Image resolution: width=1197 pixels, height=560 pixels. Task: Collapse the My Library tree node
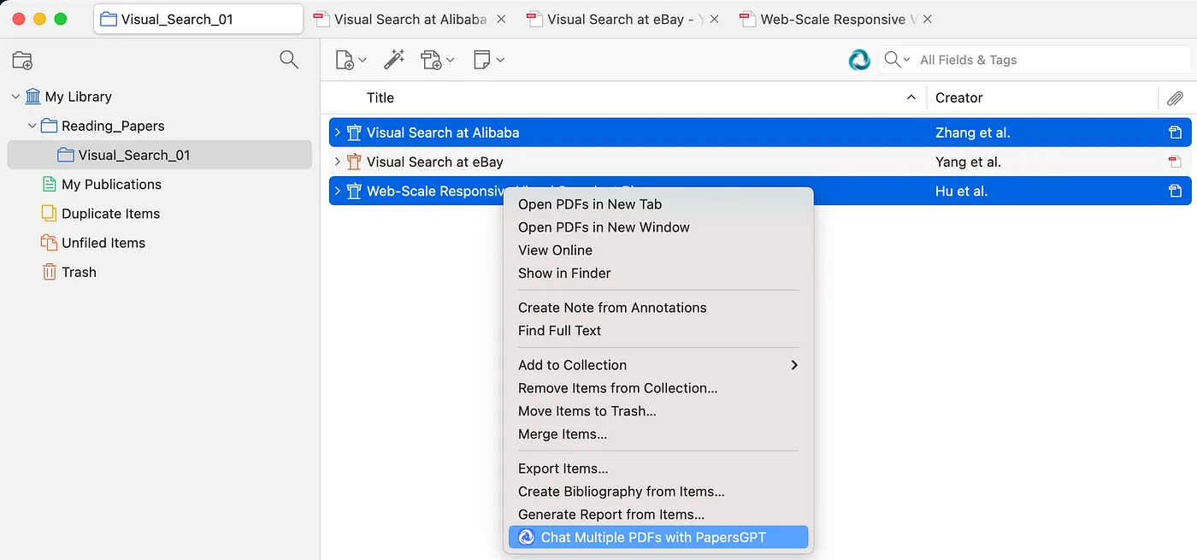point(15,97)
